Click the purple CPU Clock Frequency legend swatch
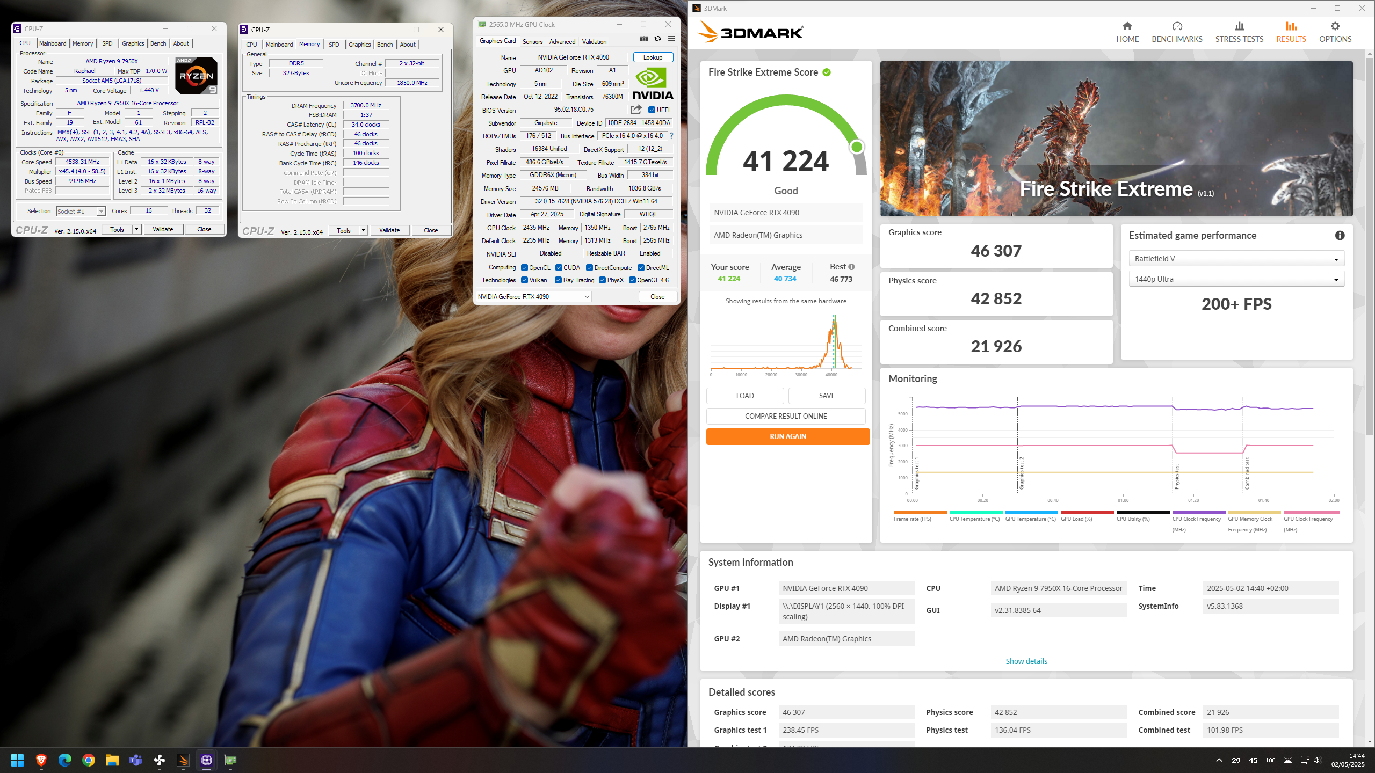This screenshot has width=1375, height=773. pos(1198,513)
